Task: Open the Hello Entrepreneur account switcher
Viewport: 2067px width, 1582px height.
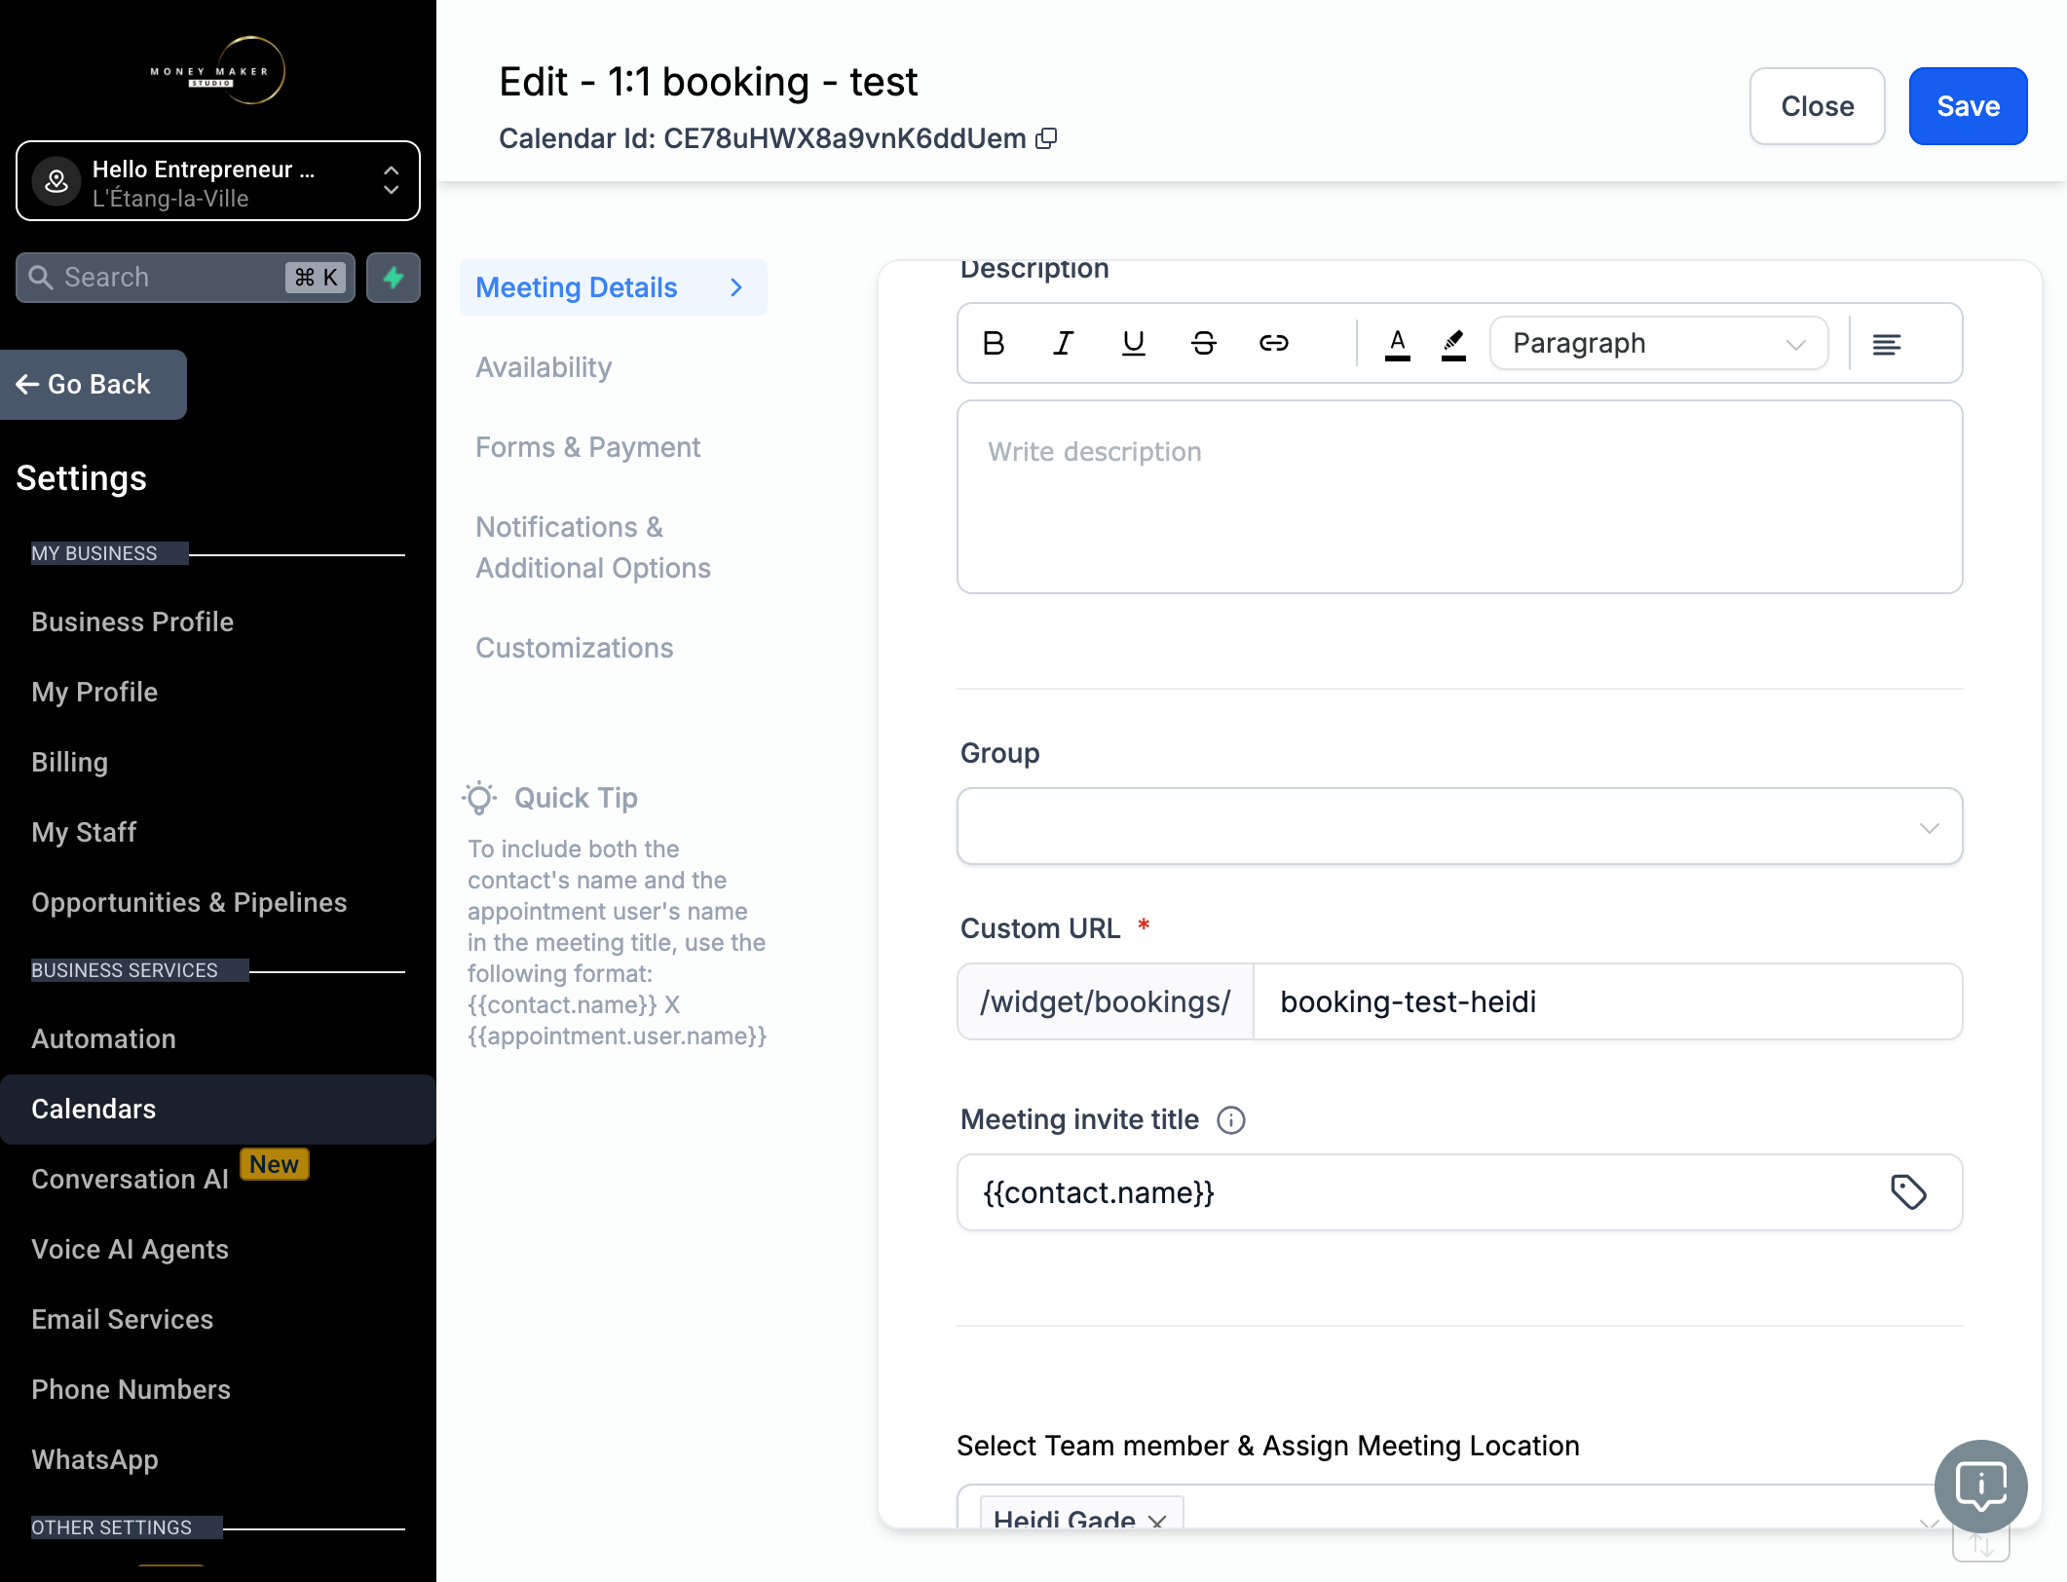Action: pyautogui.click(x=218, y=181)
